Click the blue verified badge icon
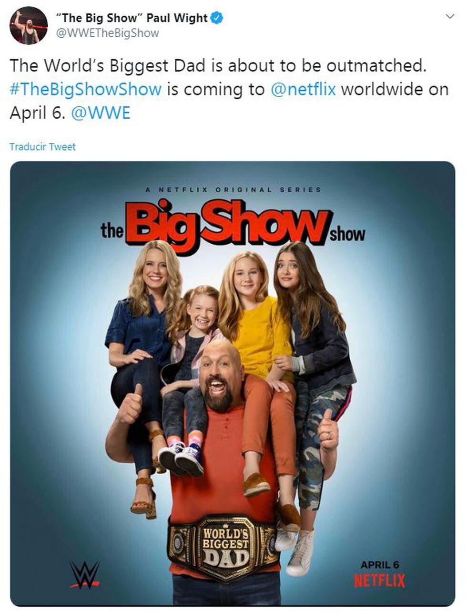This screenshot has width=467, height=613. tap(217, 18)
